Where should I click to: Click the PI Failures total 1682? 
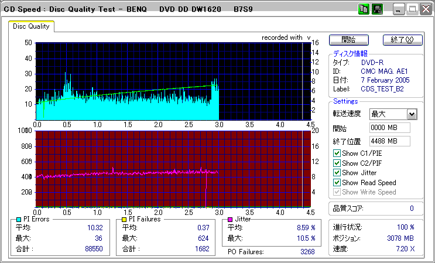(x=202, y=249)
